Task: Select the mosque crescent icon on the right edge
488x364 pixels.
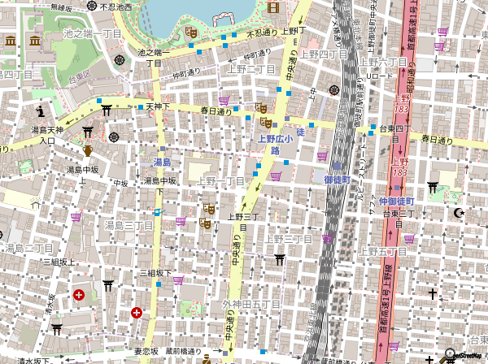Action: coord(460,213)
